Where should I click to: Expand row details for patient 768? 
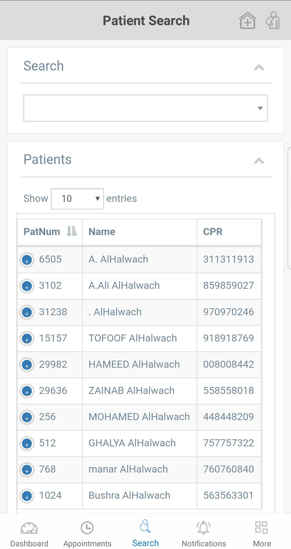click(x=27, y=470)
